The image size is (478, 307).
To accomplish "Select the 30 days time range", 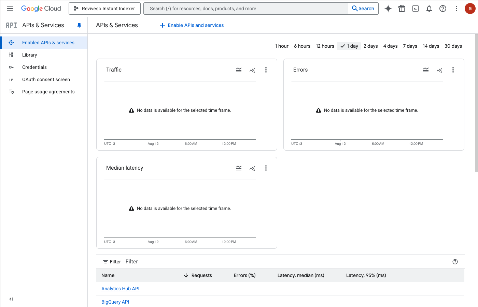I will [x=453, y=46].
